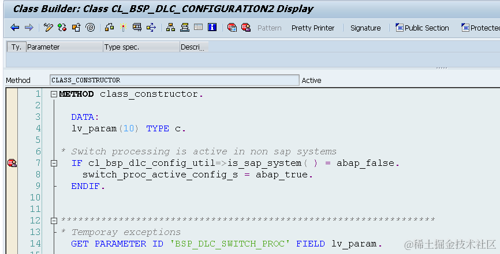
Task: Click the Active/Inactive traffic-light icon
Action: click(62, 28)
